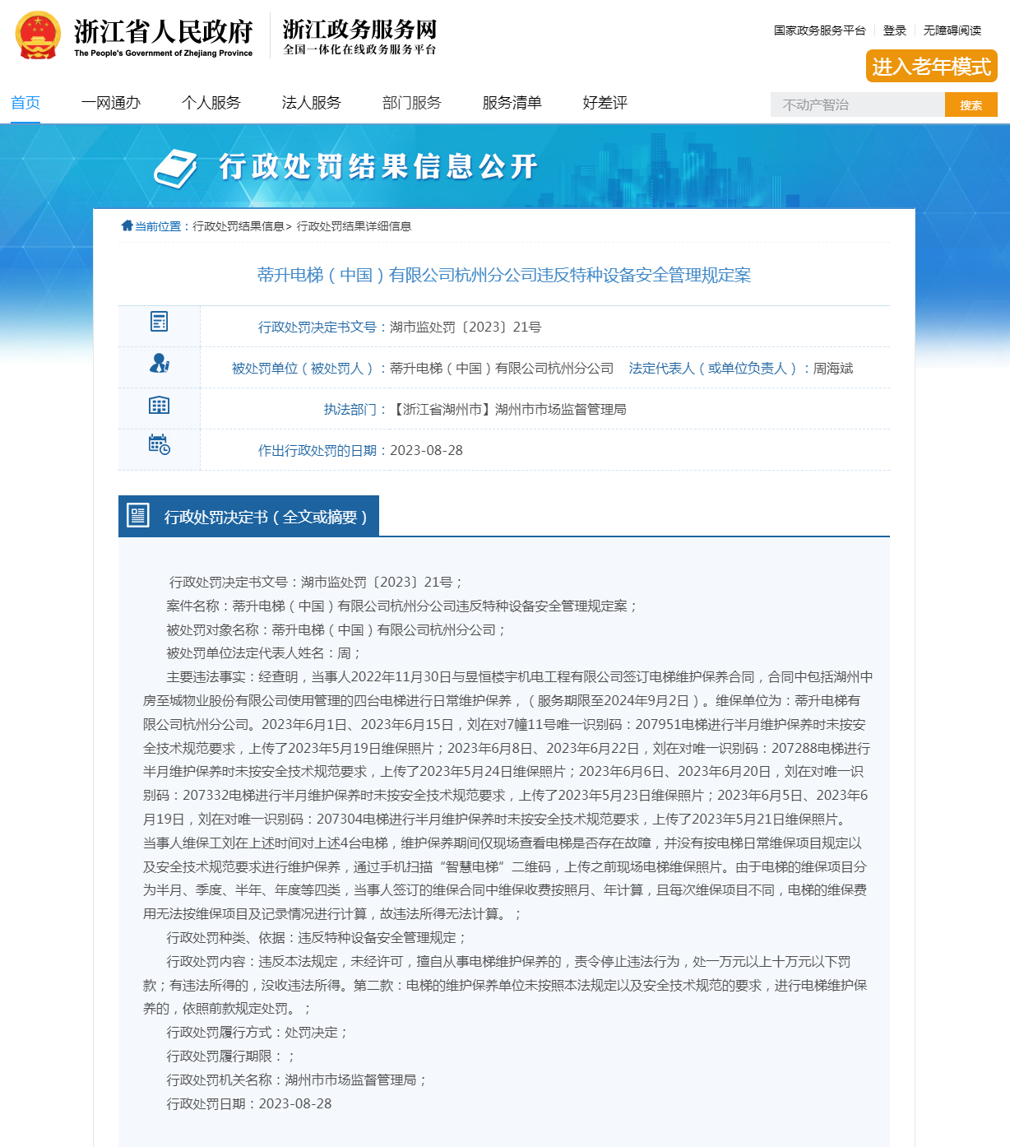Click the 行政处罚结果信息公开 banner heading
This screenshot has height=1147, width=1010.
click(378, 167)
